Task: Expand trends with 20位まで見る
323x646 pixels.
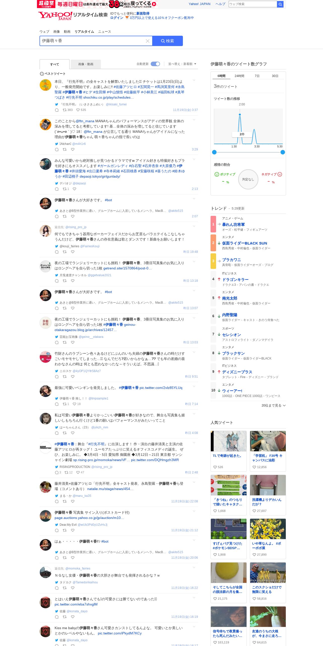Action: (273, 406)
